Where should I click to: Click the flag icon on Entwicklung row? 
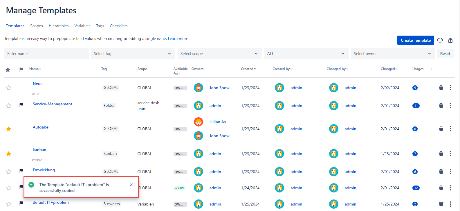[21, 171]
